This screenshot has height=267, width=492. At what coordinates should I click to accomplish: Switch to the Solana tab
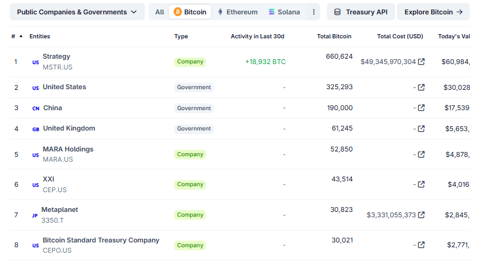point(284,12)
